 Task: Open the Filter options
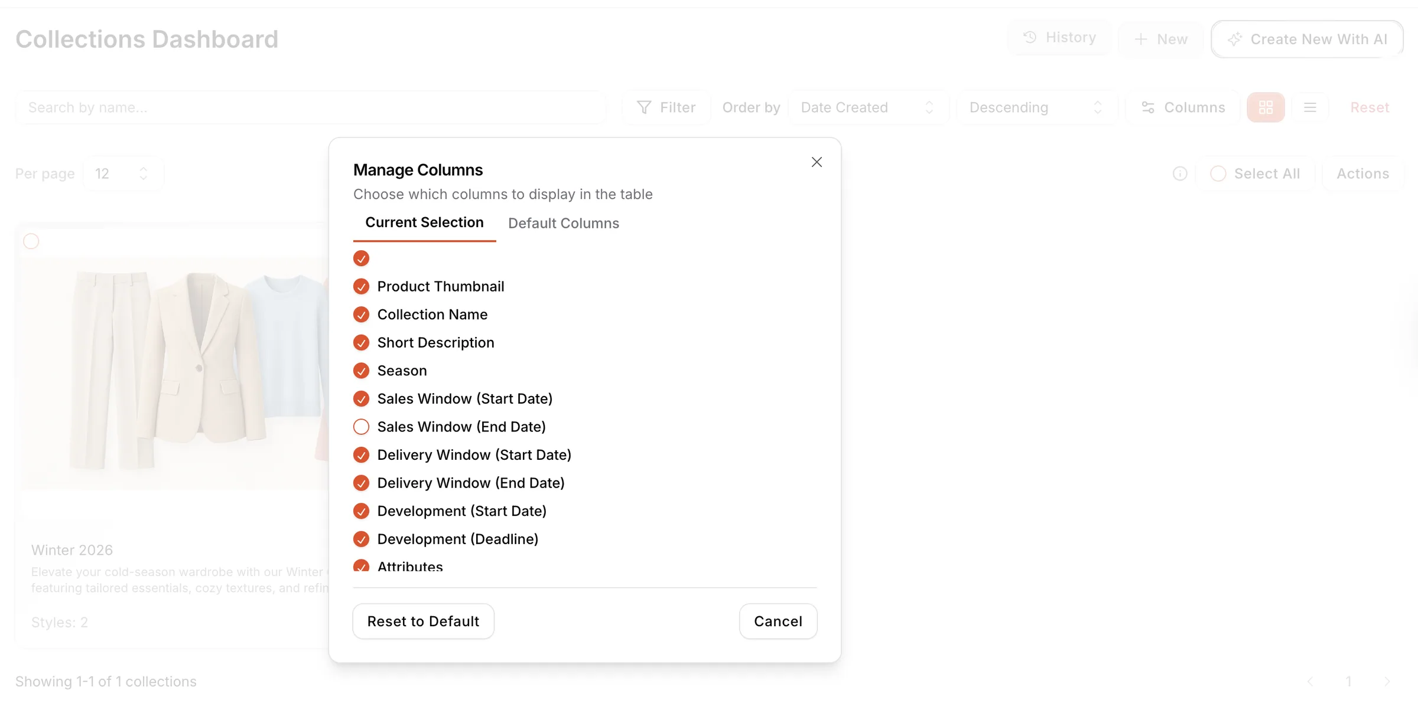point(666,107)
